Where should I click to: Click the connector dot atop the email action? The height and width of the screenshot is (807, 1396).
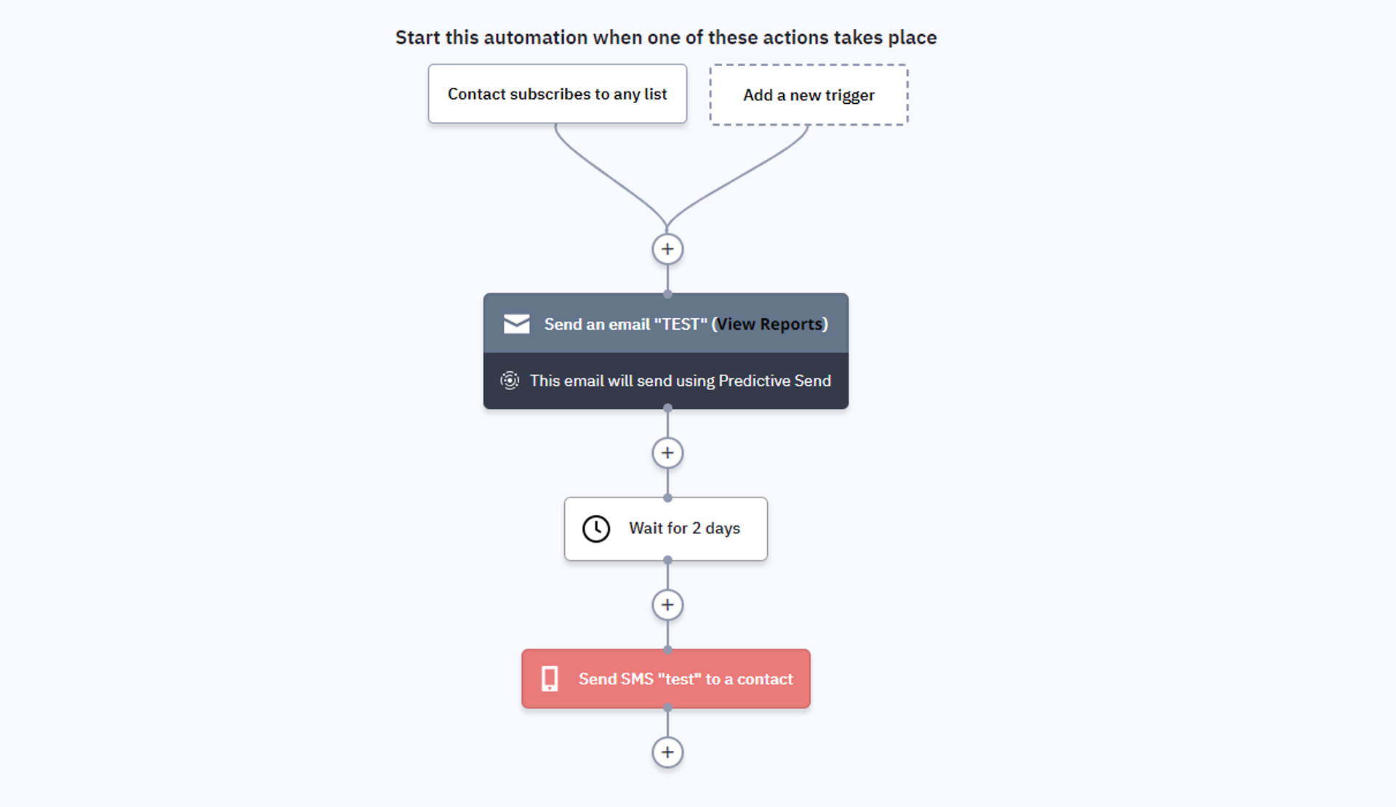point(667,294)
